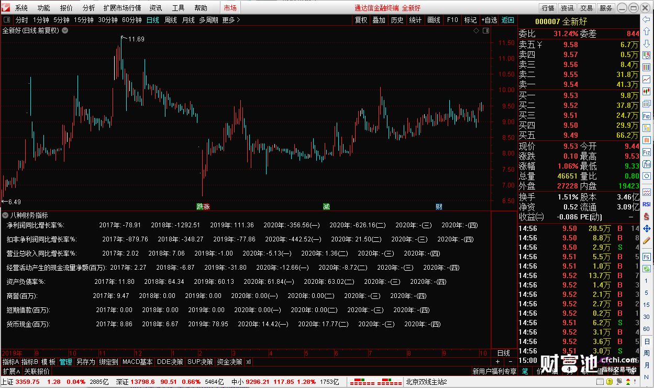Open the 系统 menu
The height and width of the screenshot is (388, 654).
pyautogui.click(x=21, y=8)
